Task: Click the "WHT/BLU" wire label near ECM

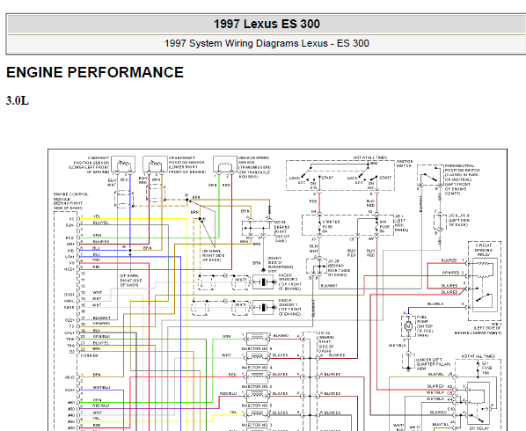Action: tap(101, 387)
